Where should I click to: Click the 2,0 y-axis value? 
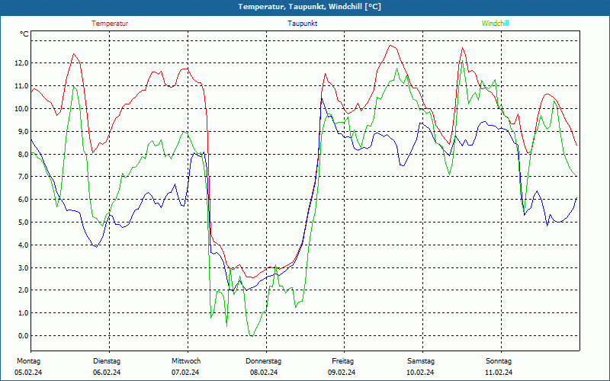point(24,290)
